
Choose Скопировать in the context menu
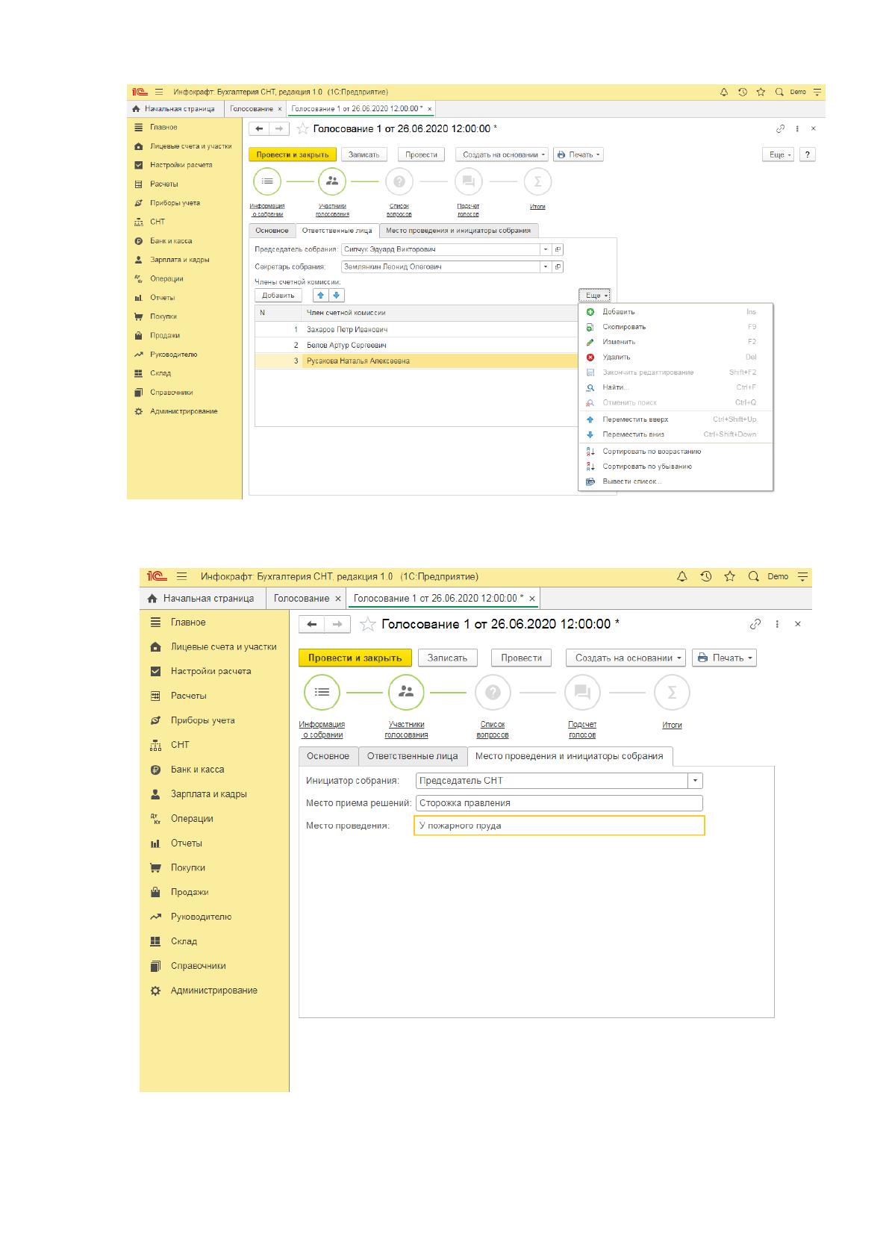[x=676, y=327]
